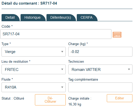
Task: Click the Dé-Clôturer button
Action: [x=50, y=100]
